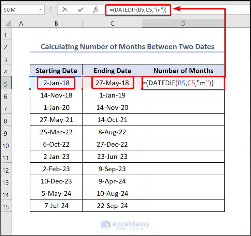Select cell with 2-Jan-18
The height and width of the screenshot is (236, 251).
coord(56,83)
